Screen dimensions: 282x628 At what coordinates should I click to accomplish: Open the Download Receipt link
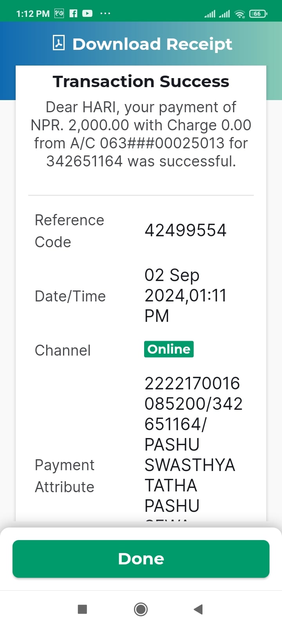pyautogui.click(x=152, y=44)
